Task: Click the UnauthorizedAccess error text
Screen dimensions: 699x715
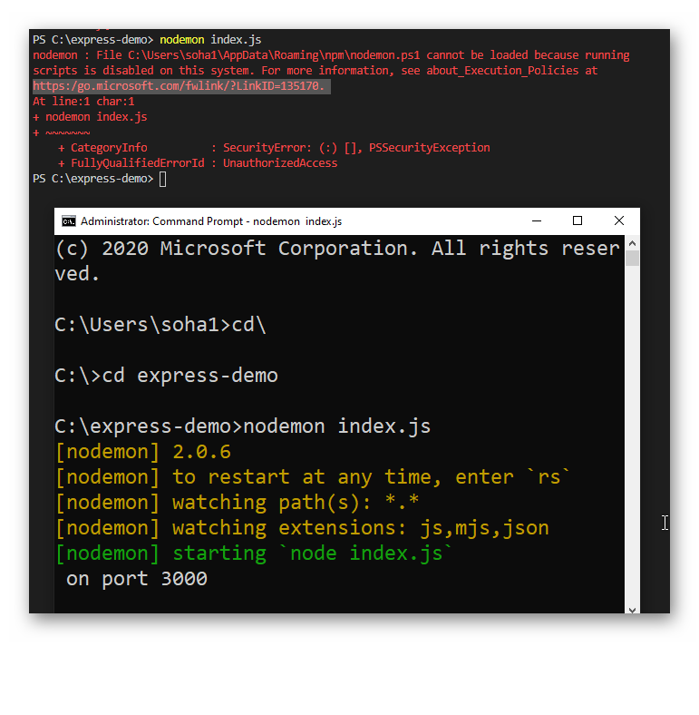Action: pos(280,163)
